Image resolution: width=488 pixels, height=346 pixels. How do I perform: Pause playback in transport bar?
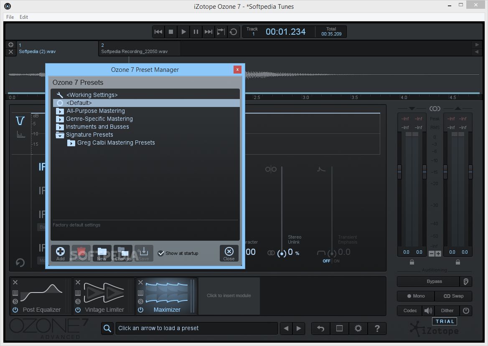(x=196, y=32)
